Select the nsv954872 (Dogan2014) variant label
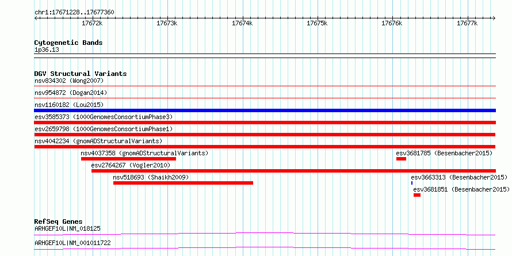Image resolution: width=512 pixels, height=256 pixels. (71, 93)
